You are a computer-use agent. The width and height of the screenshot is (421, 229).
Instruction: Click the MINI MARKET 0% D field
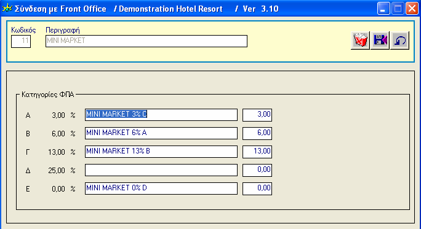161,188
